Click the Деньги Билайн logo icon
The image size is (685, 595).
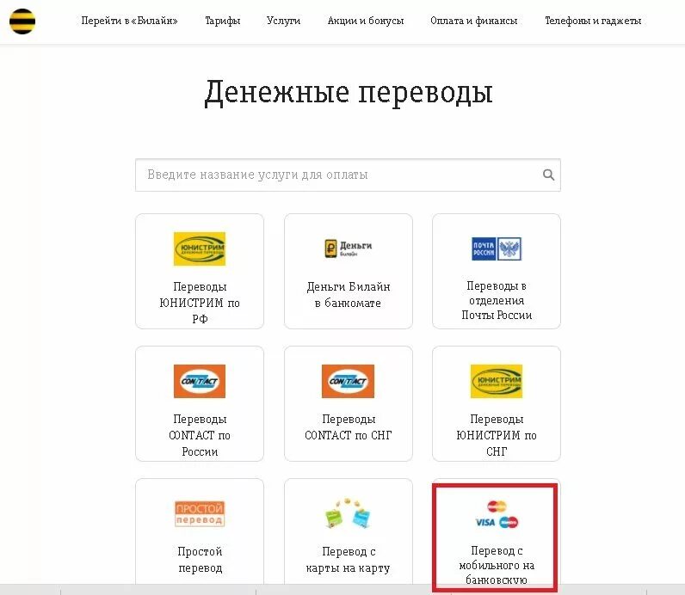[348, 248]
